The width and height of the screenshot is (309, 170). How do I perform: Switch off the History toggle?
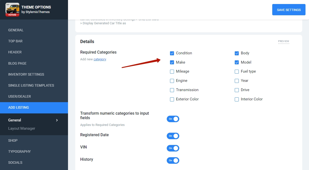173,160
